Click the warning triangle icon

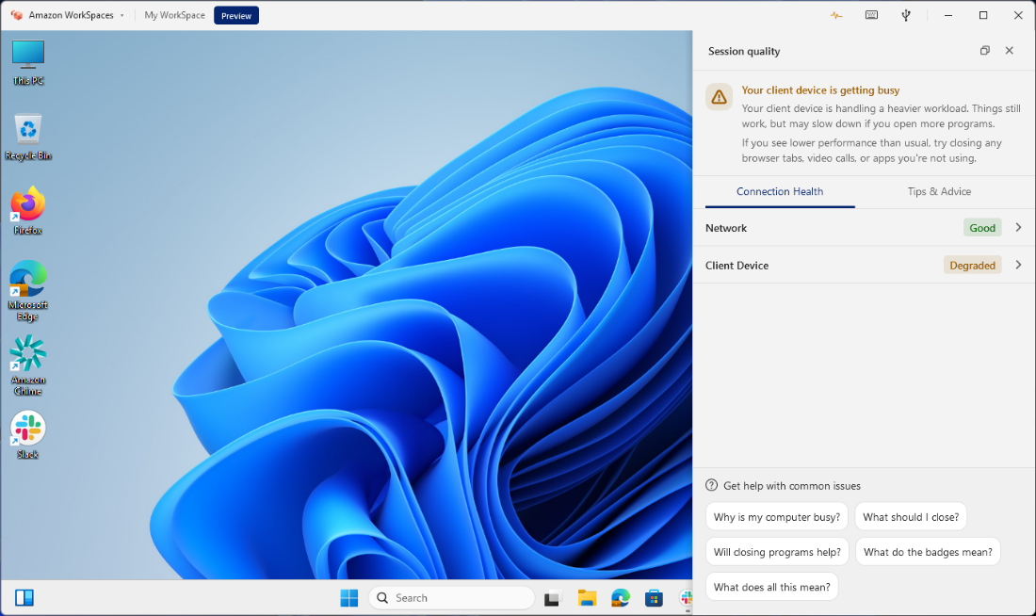click(x=719, y=96)
